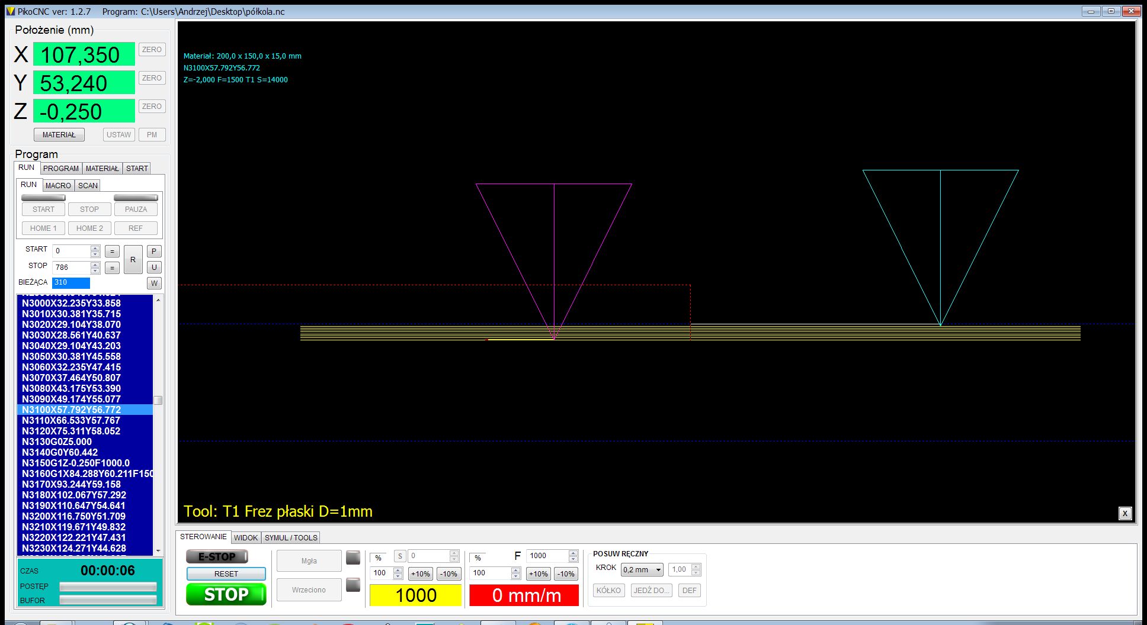Viewport: 1147px width, 625px height.
Task: Open the SYMUL / TOOLS tab
Action: point(291,538)
